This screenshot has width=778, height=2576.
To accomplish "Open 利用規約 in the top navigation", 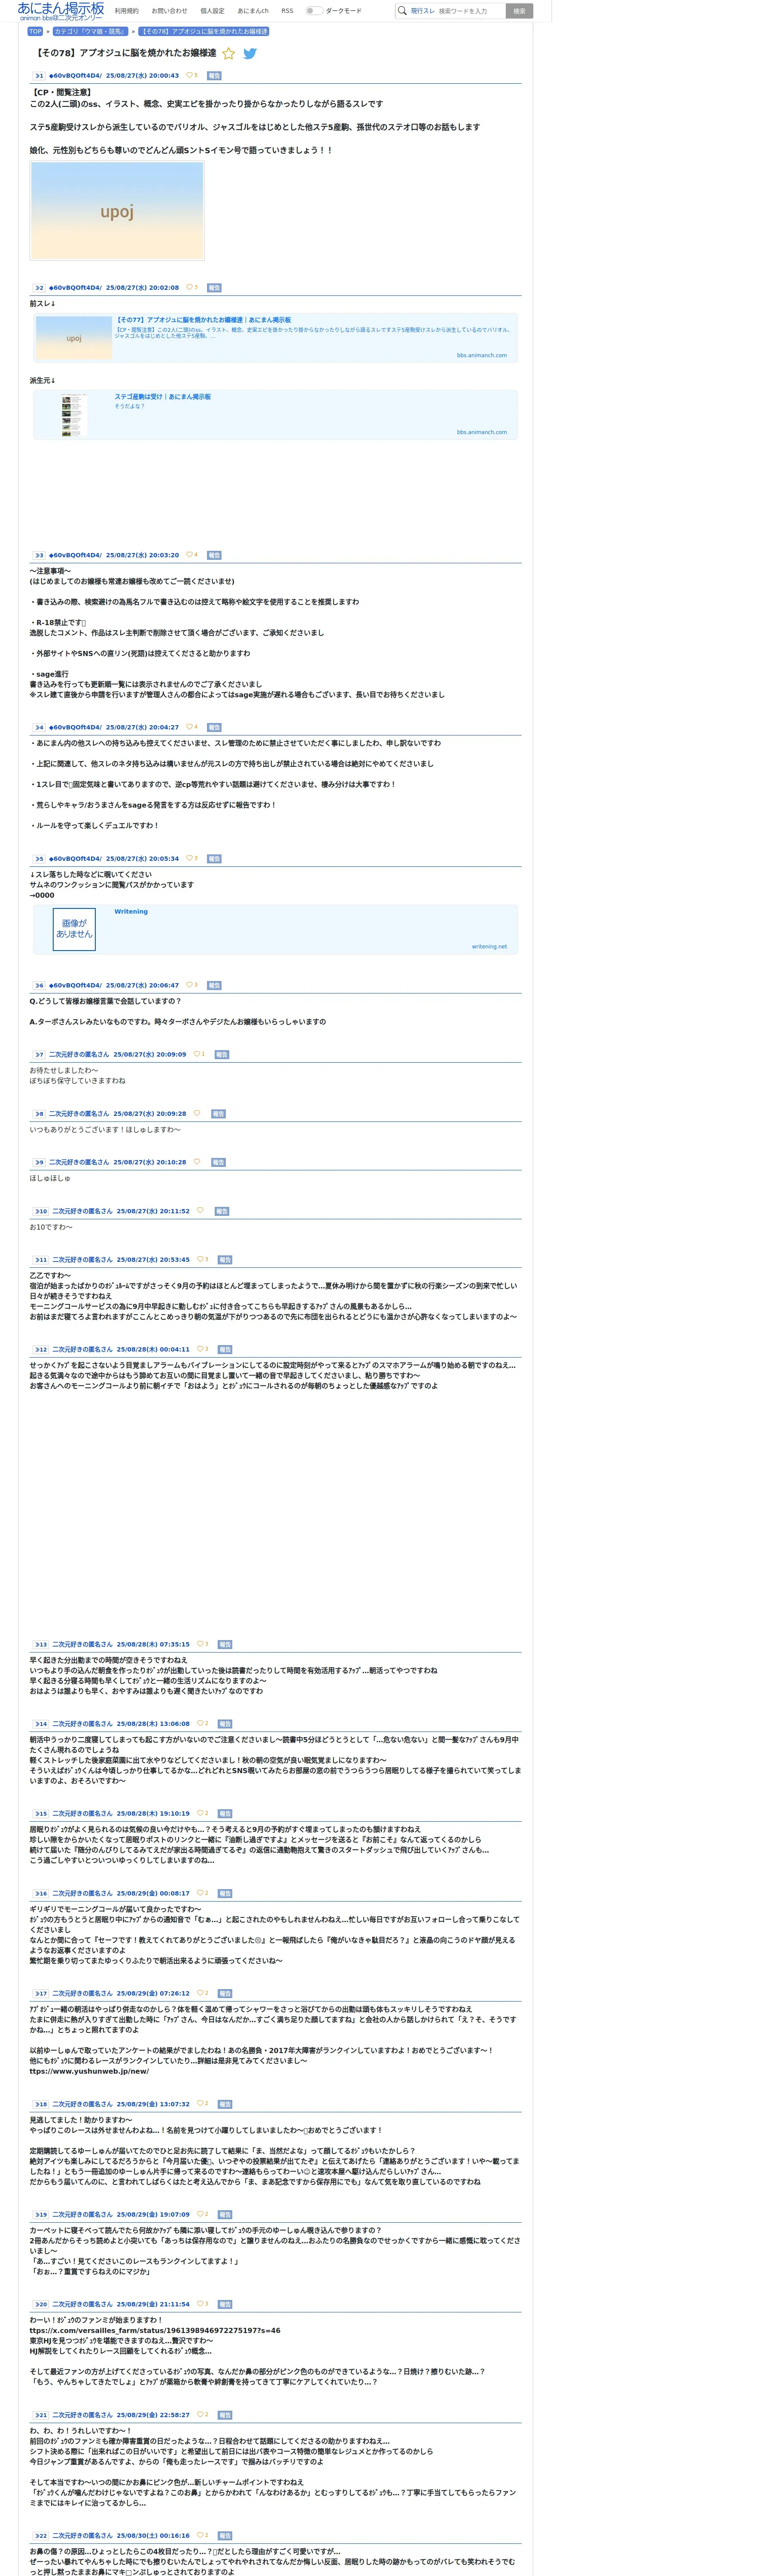I will (127, 11).
